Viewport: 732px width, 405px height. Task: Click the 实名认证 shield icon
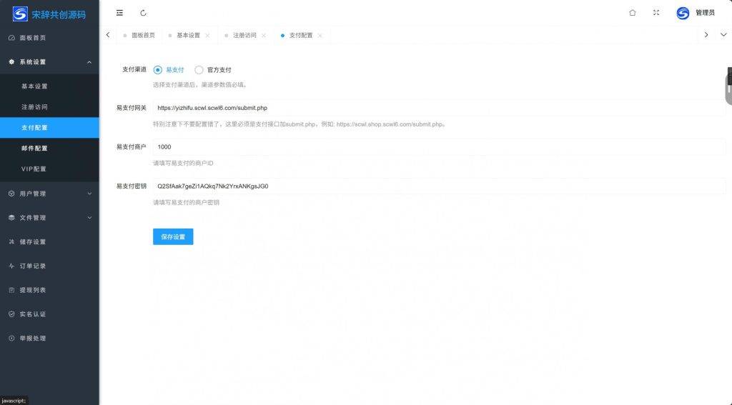[11, 314]
